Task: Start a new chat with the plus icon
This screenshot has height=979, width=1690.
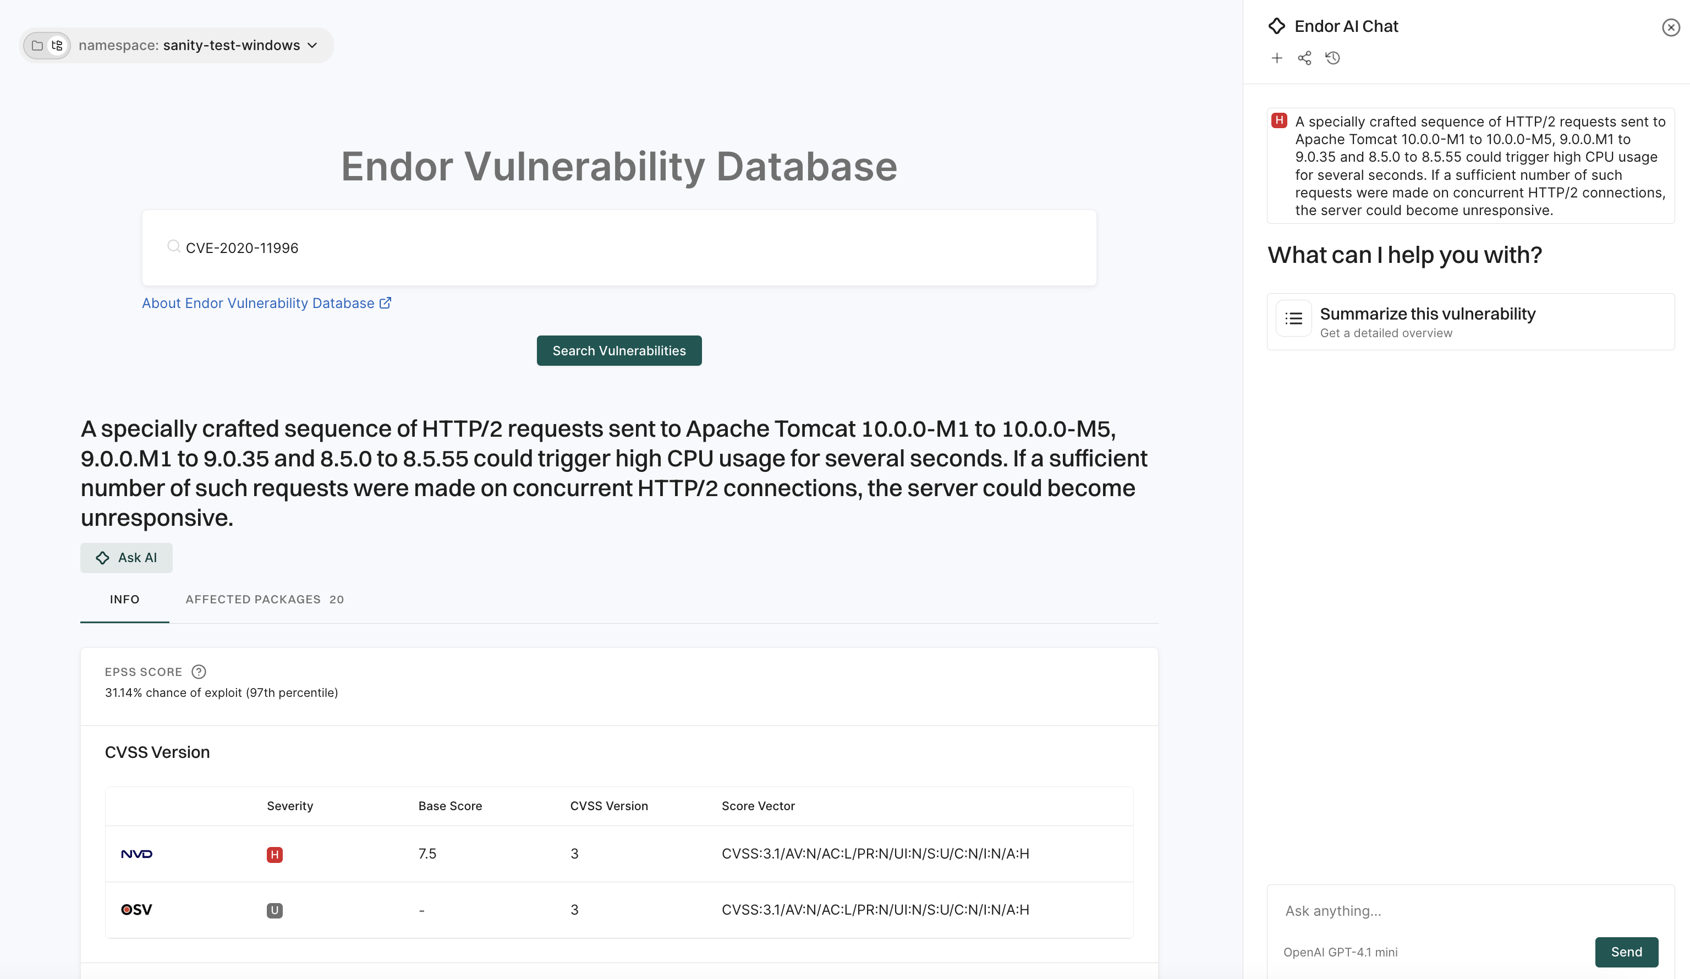Action: tap(1277, 58)
